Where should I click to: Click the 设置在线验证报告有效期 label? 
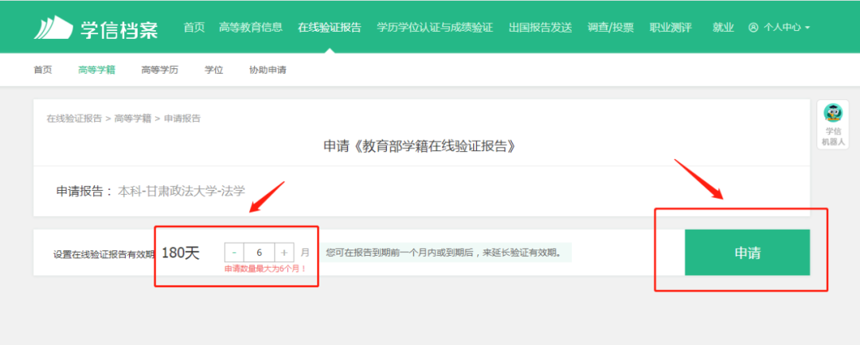(x=103, y=254)
